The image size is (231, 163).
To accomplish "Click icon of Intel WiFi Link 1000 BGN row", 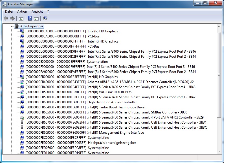I will [22, 92].
